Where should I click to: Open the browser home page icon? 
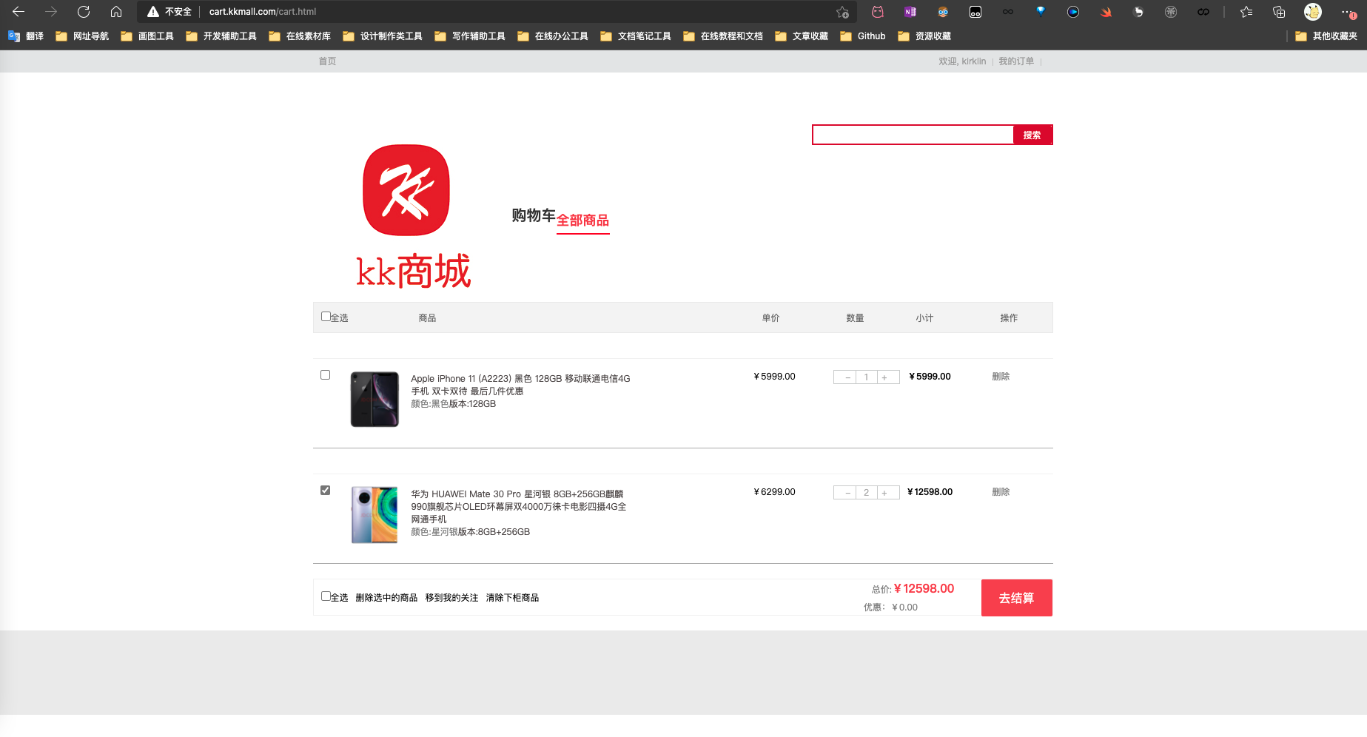pos(116,12)
